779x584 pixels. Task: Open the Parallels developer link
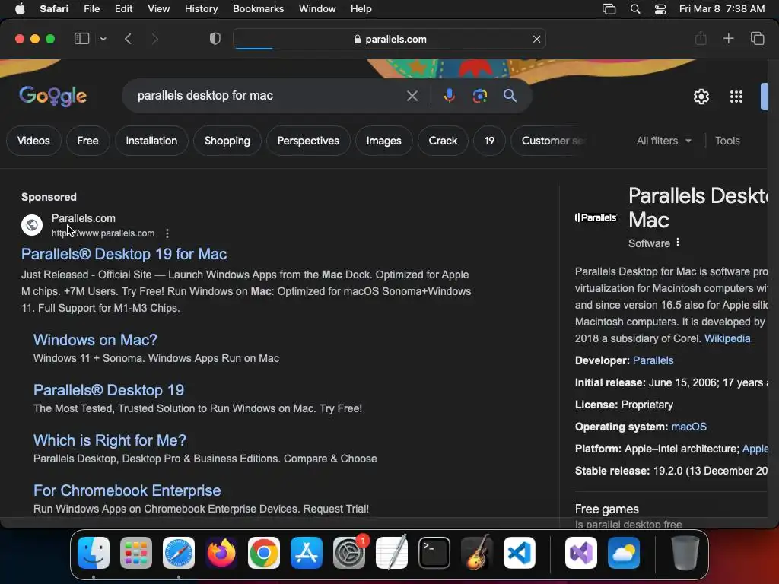[x=653, y=360]
